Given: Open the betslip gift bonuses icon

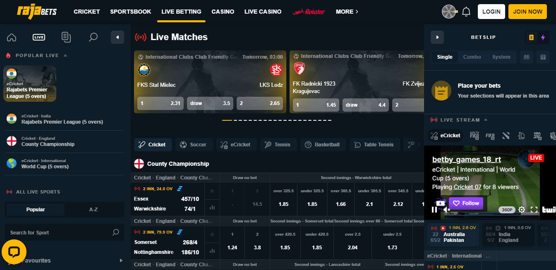Looking at the screenshot, I should (x=542, y=57).
